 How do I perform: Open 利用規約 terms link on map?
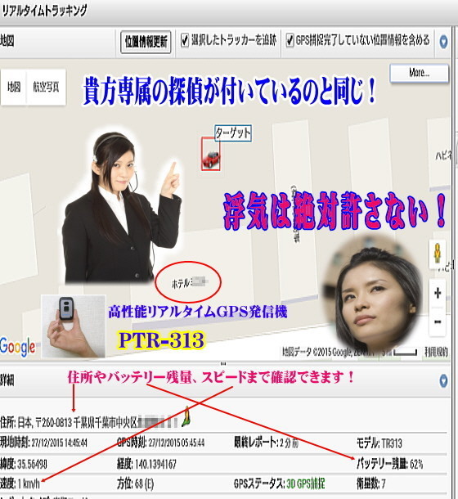(x=436, y=352)
